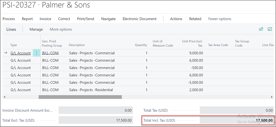Open the Electronic Document menu

pos(140,19)
